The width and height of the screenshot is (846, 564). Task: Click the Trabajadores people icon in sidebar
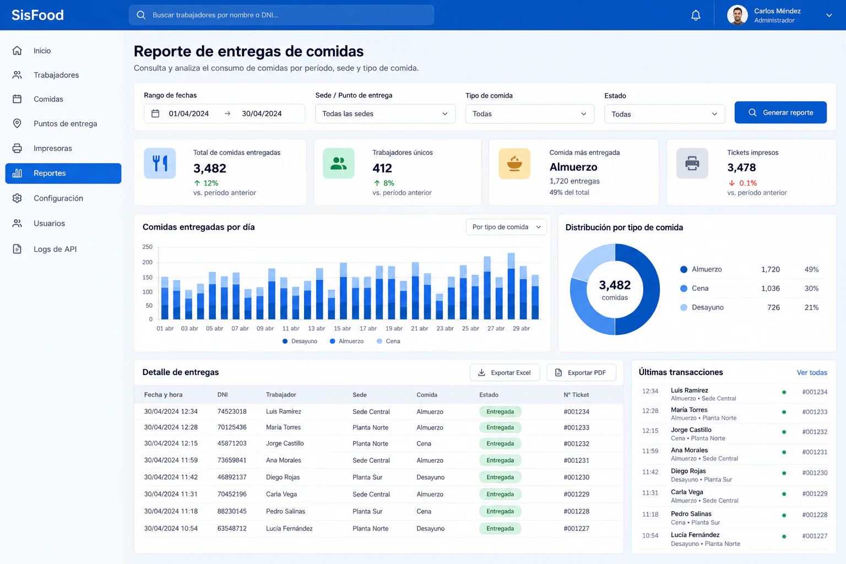(17, 75)
